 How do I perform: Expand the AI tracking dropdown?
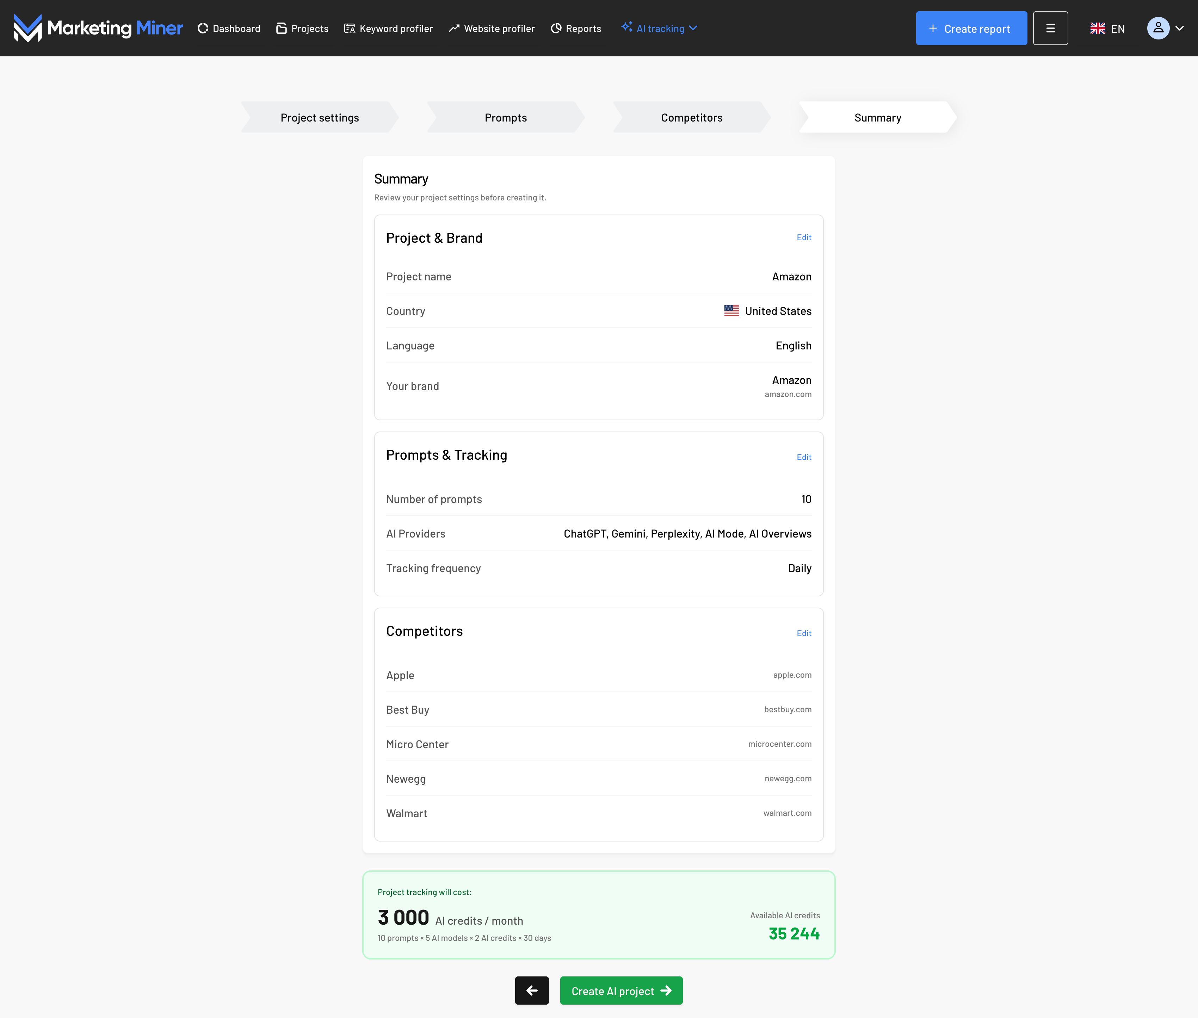[659, 28]
